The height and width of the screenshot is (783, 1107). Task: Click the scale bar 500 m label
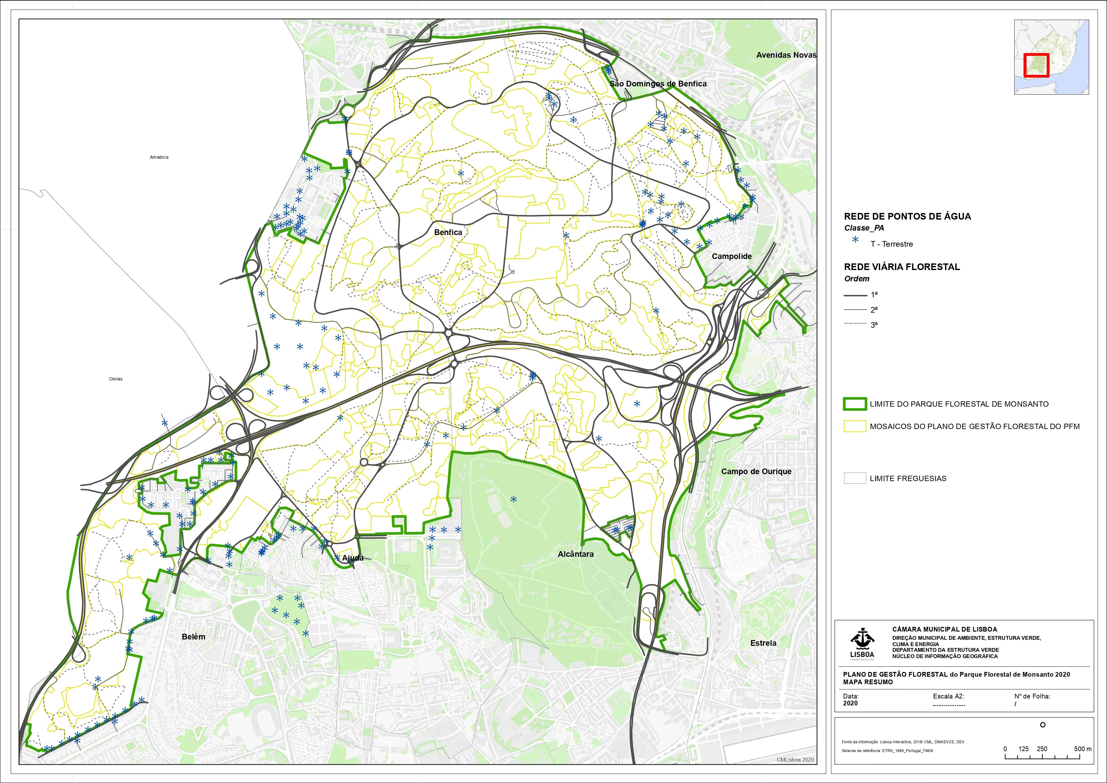1082,749
